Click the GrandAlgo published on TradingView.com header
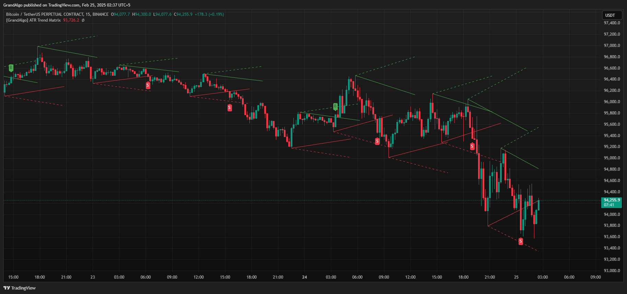 point(67,5)
